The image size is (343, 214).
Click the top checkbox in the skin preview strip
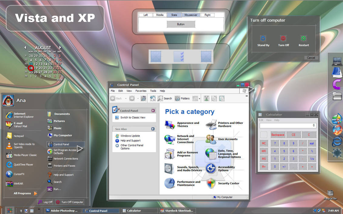coord(182,53)
